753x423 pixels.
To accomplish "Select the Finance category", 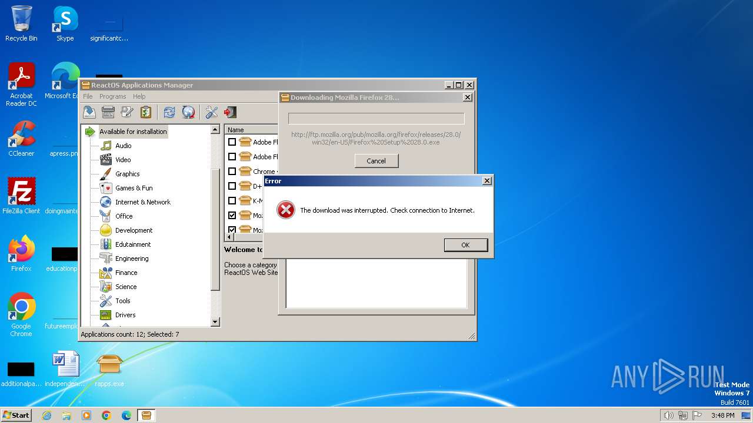I will pos(126,273).
